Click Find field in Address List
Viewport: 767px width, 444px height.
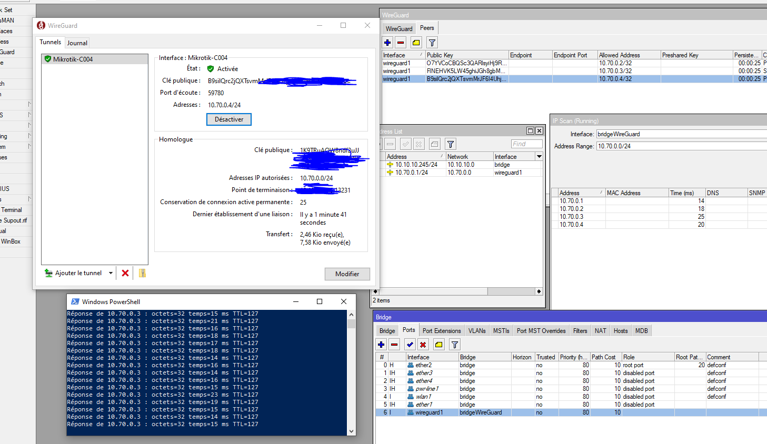[x=526, y=144]
